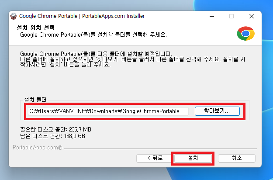
Task: Select the 남은 디스크 공간: 168.0 GB text
Action: click(52, 136)
